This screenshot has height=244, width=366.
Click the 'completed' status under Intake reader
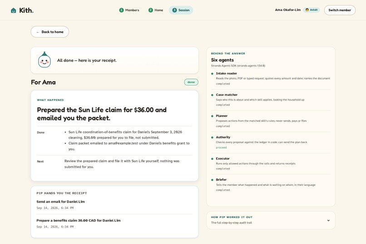223,84
